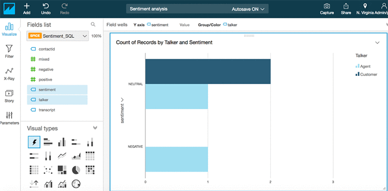This screenshot has height=191, width=388.
Task: Select the AutoGraph lightning visual type
Action: point(34,142)
